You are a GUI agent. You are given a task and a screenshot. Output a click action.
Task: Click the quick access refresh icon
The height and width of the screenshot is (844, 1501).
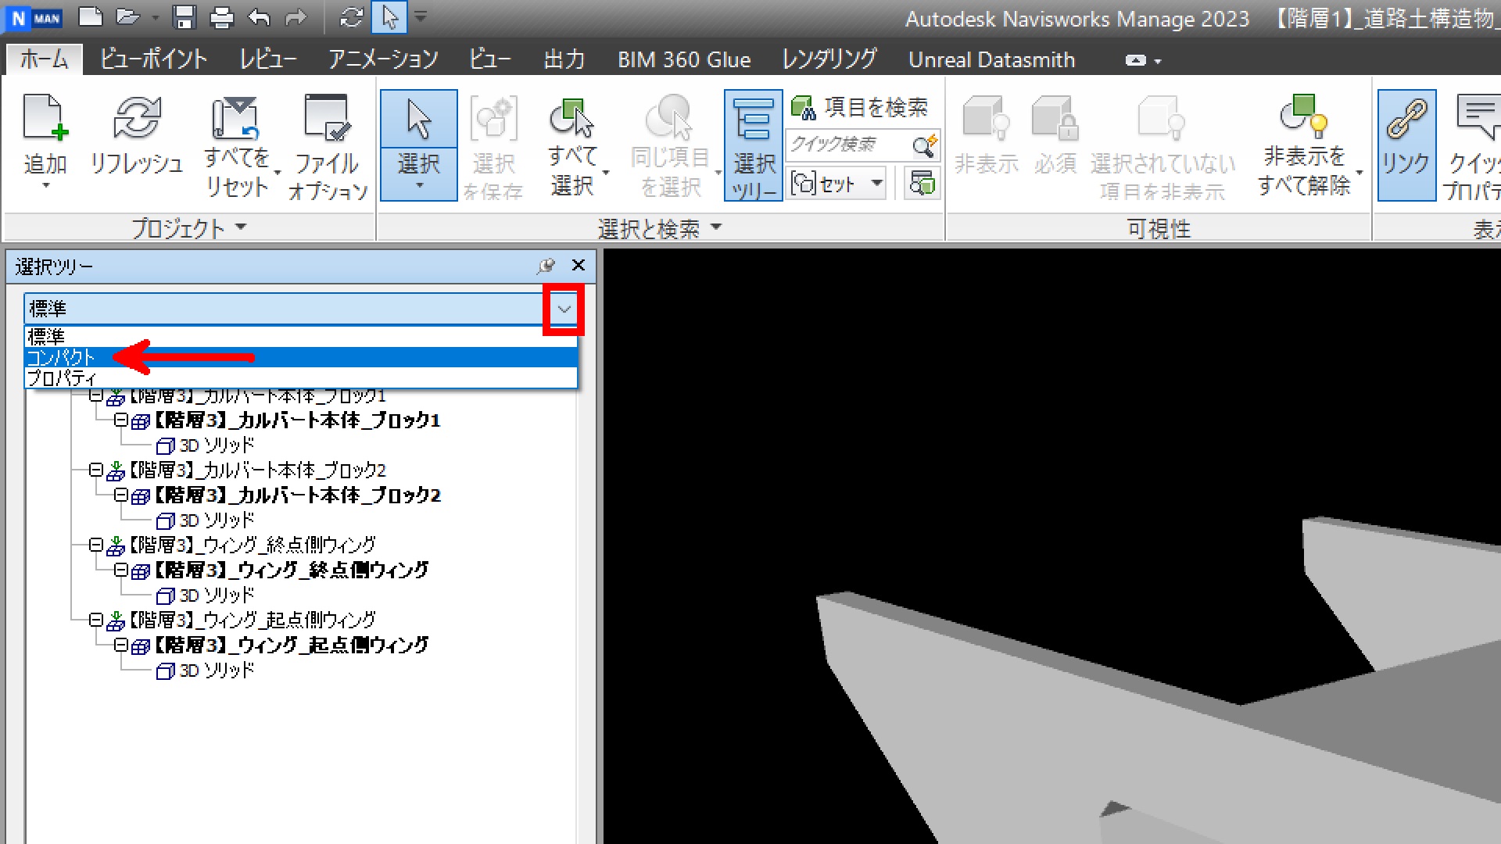pos(352,17)
